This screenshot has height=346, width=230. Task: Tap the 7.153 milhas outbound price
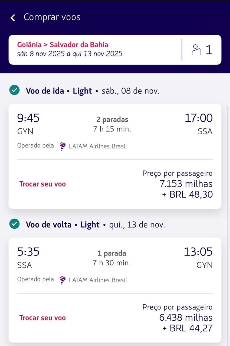[186, 184]
